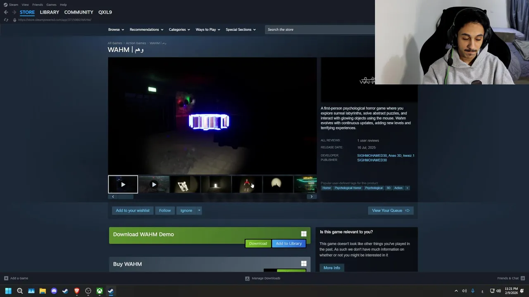This screenshot has height=297, width=529.
Task: Open Discord from the taskbar
Action: pyautogui.click(x=54, y=291)
